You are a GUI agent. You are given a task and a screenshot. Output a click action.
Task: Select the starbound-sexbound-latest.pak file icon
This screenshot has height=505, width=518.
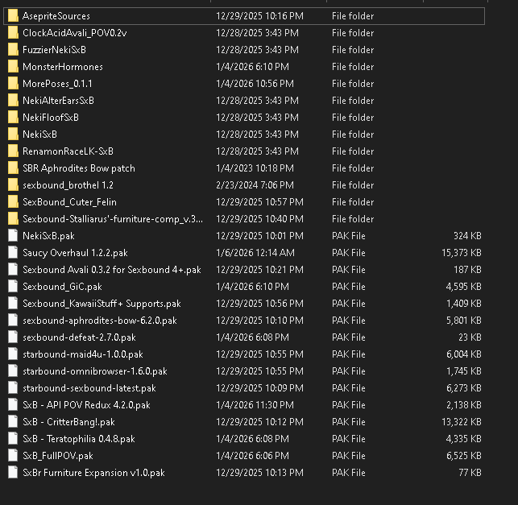13,387
